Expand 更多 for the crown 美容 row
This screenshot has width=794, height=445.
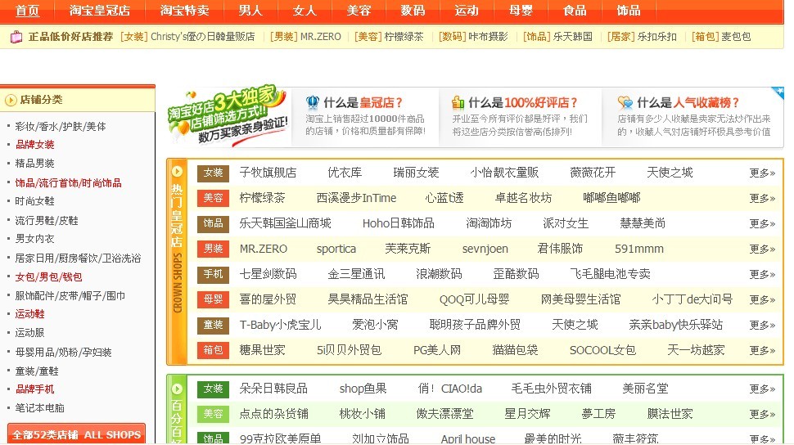762,198
